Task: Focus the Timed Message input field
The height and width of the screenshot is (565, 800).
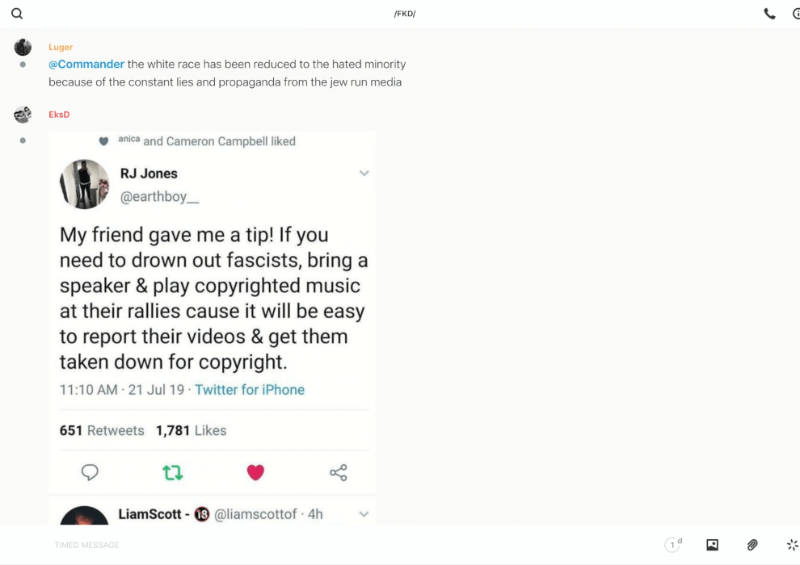Action: [x=323, y=545]
